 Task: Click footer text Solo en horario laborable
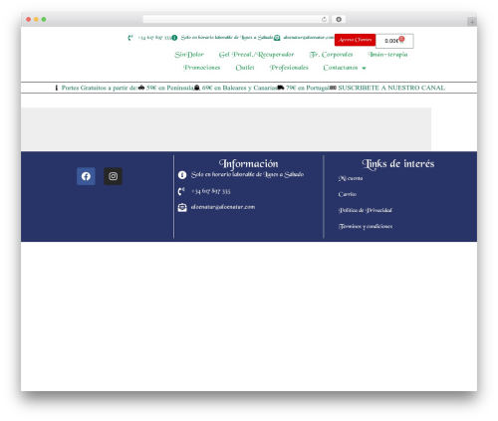click(x=247, y=174)
